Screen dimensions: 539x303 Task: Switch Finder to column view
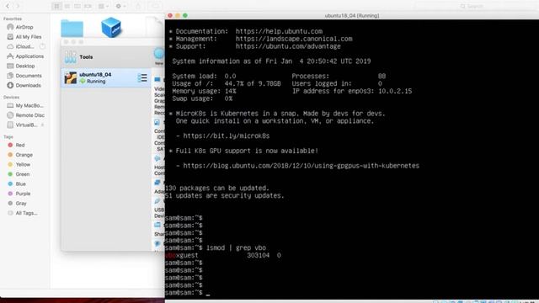point(77,6)
